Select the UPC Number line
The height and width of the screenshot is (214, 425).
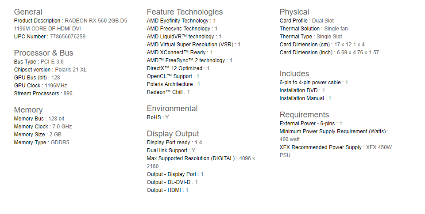(50, 37)
